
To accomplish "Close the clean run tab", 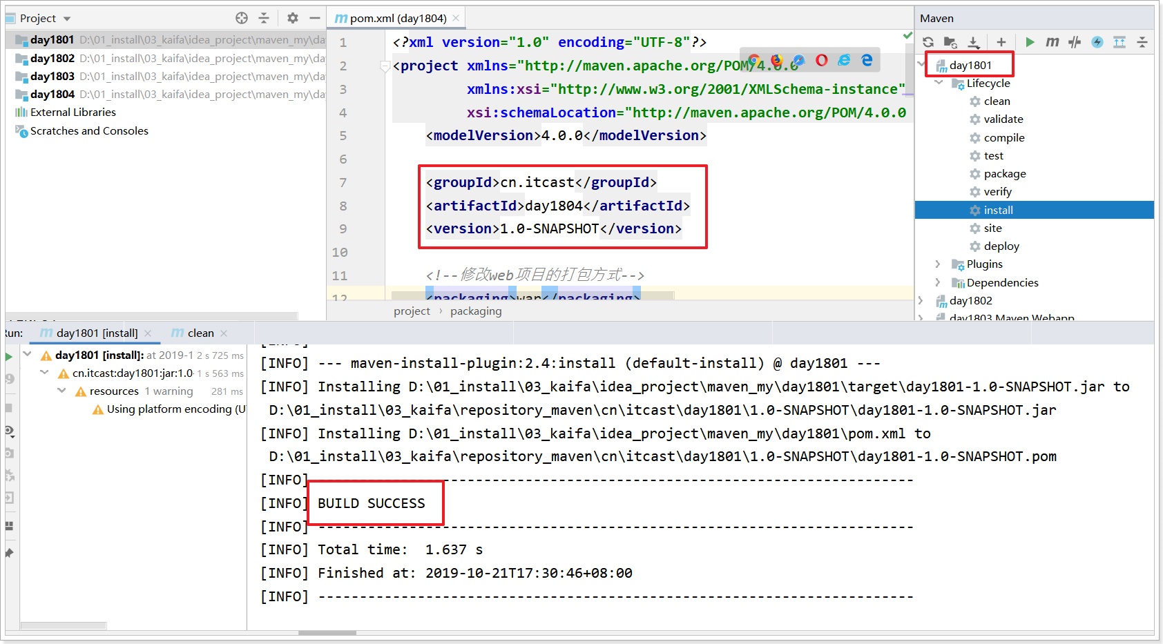I will coord(224,333).
